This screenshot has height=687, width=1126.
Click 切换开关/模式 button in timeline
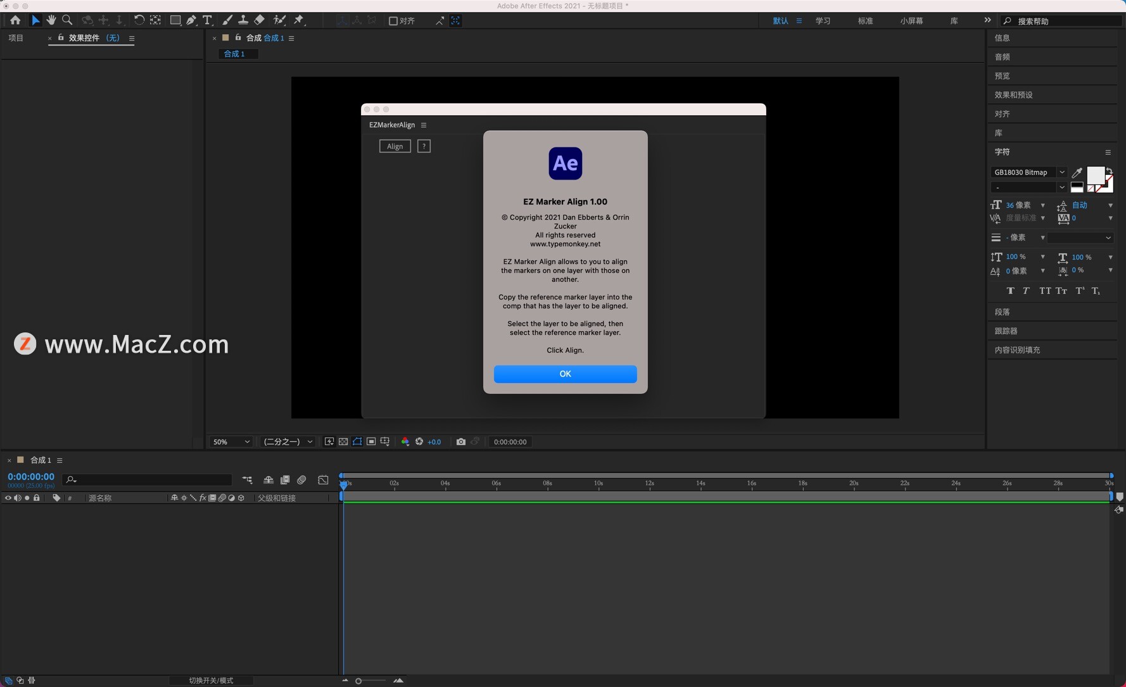[211, 681]
